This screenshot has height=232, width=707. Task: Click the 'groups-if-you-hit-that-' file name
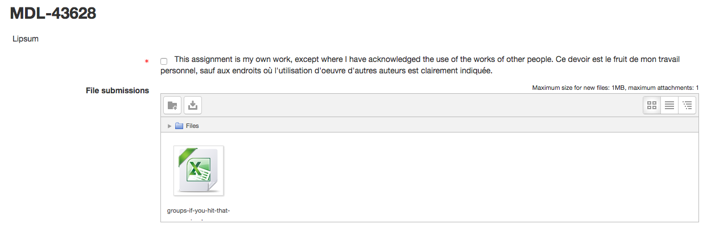coord(199,210)
